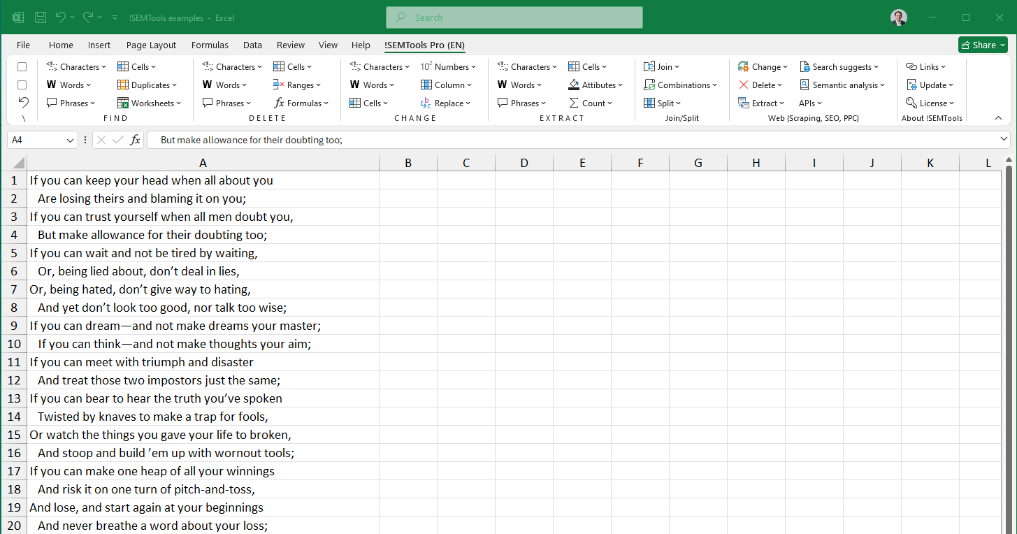The image size is (1017, 534).
Task: Select the Worksheets tool under FIND
Action: click(x=150, y=103)
